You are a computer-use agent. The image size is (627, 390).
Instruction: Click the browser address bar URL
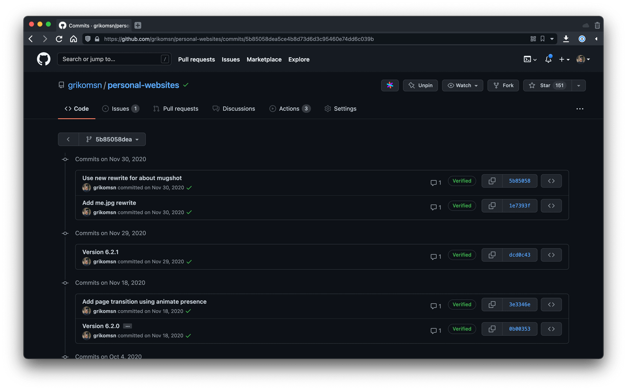click(x=239, y=39)
